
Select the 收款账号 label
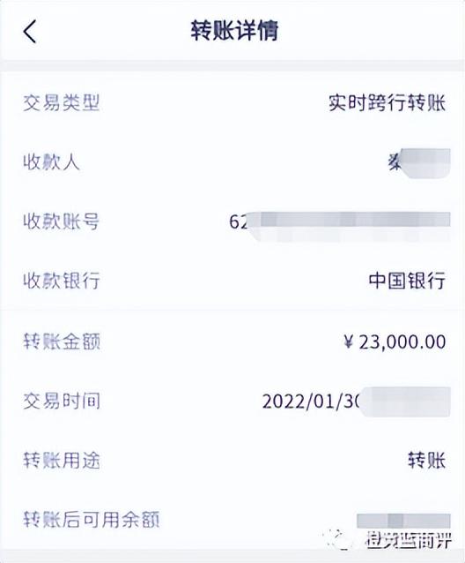(62, 221)
